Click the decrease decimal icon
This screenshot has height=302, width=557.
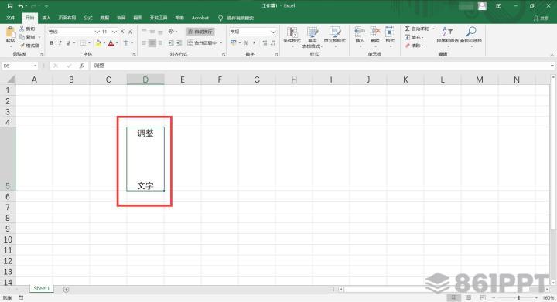(x=273, y=43)
